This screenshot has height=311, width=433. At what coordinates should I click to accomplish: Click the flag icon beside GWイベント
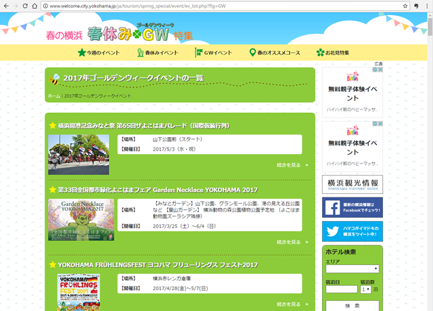[199, 53]
